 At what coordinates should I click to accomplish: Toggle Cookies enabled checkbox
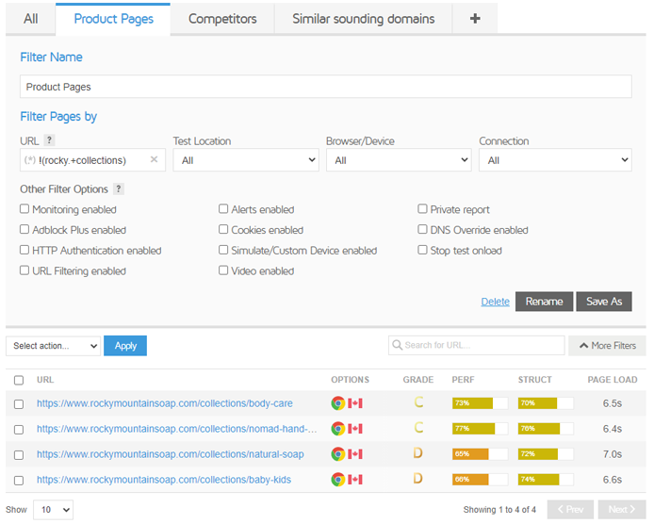pos(223,229)
